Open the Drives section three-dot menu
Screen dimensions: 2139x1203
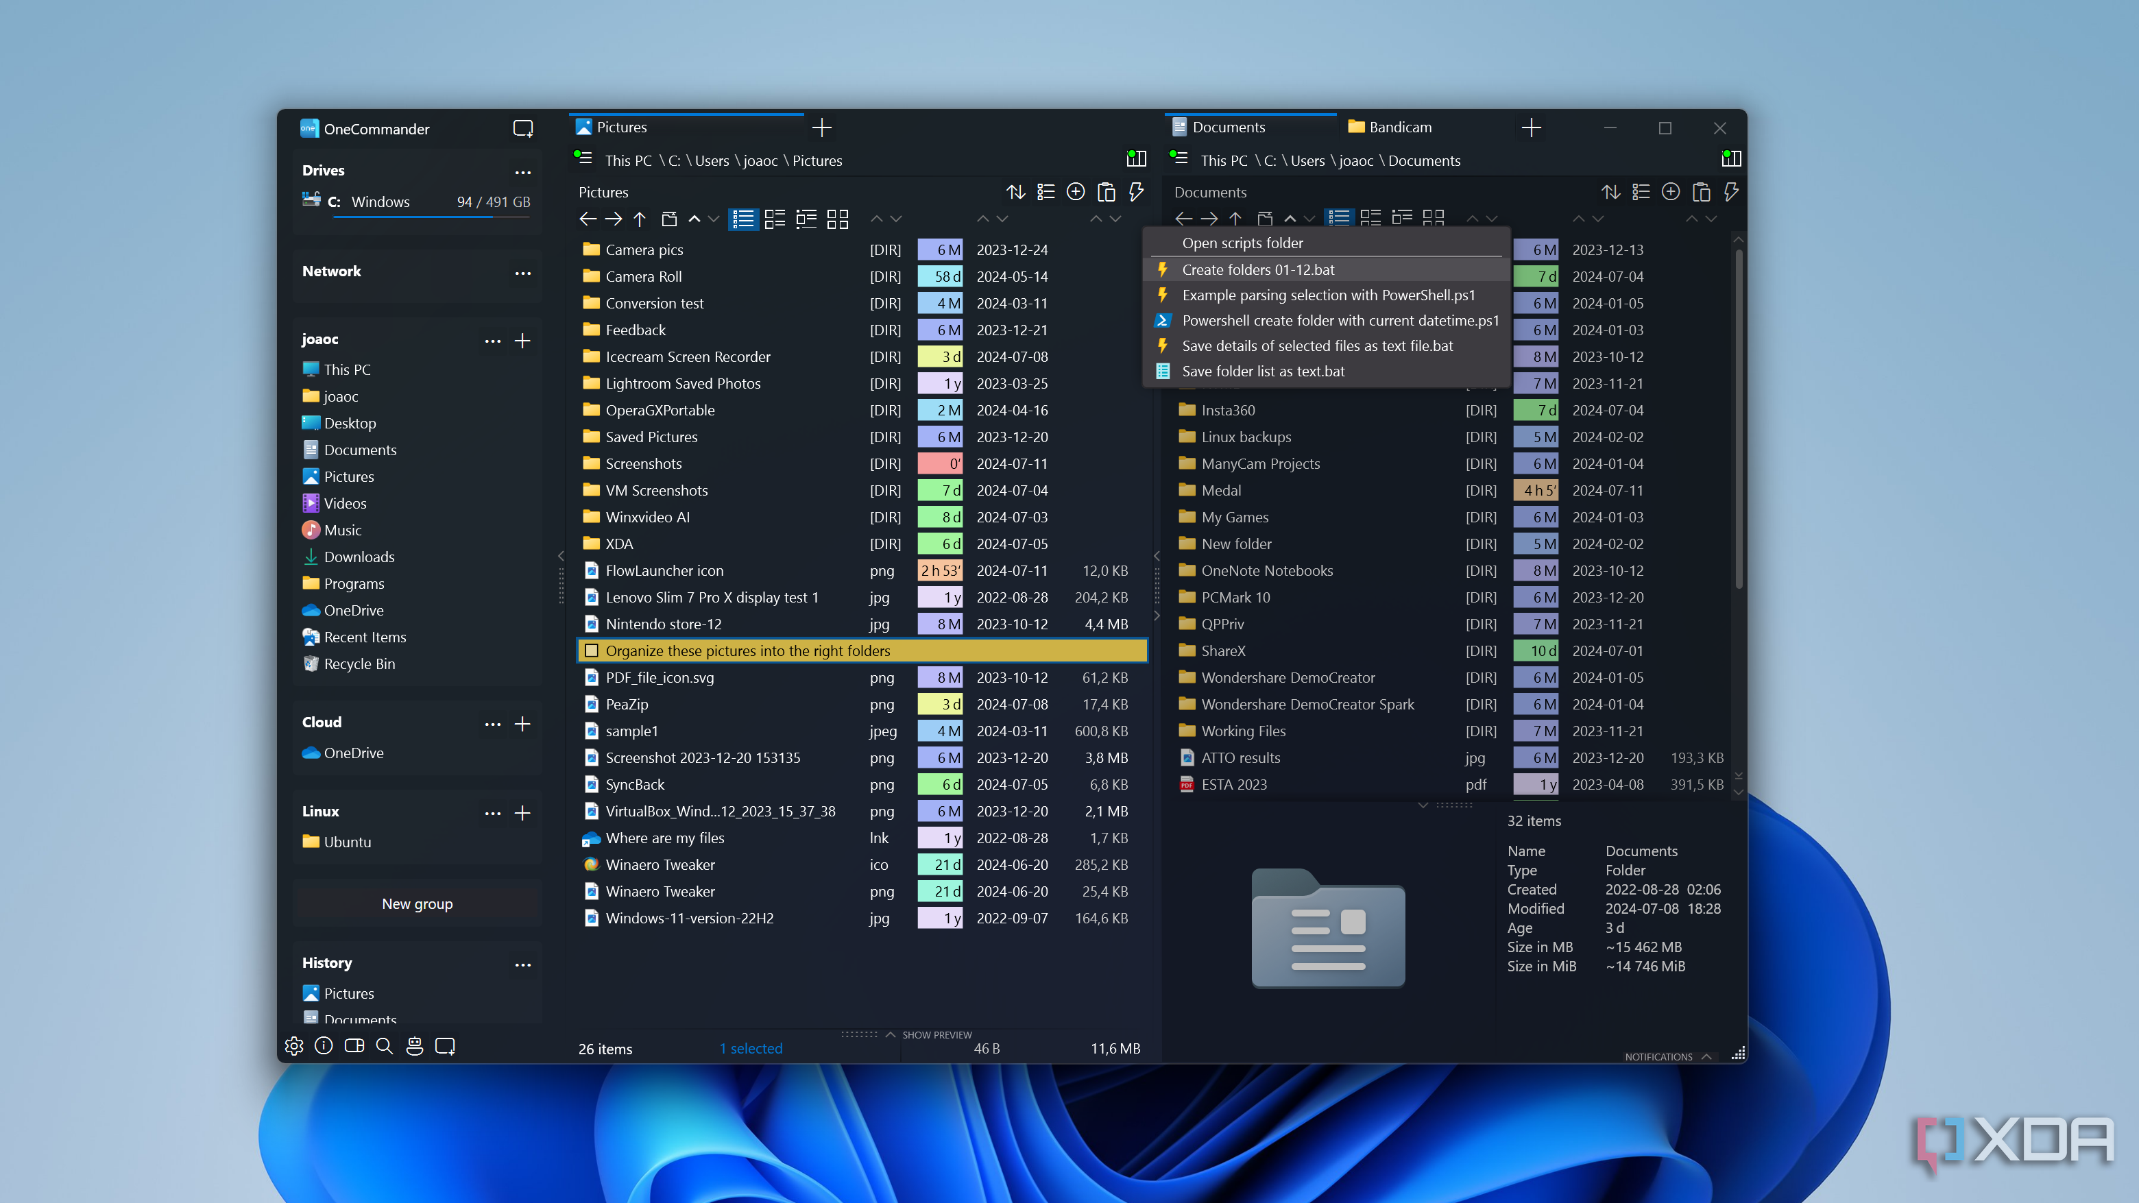[522, 173]
